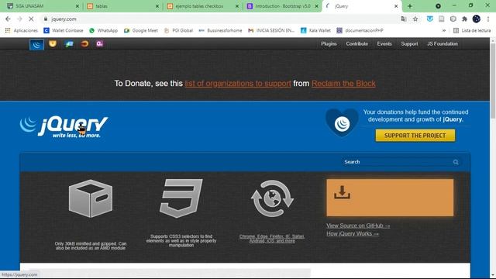Open Bussinessforhome bookmark
The height and width of the screenshot is (279, 496).
pyautogui.click(x=220, y=30)
